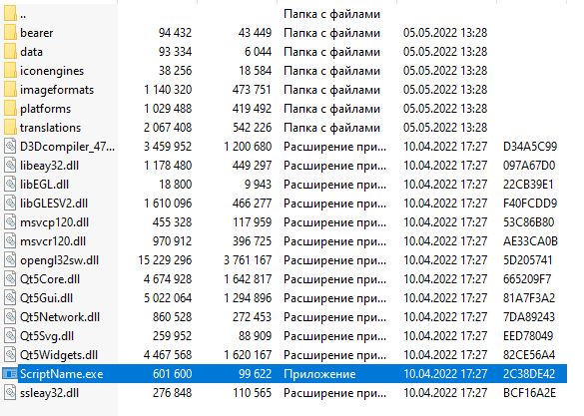Click size value 15 229 296
This screenshot has height=416, width=584.
click(x=165, y=260)
